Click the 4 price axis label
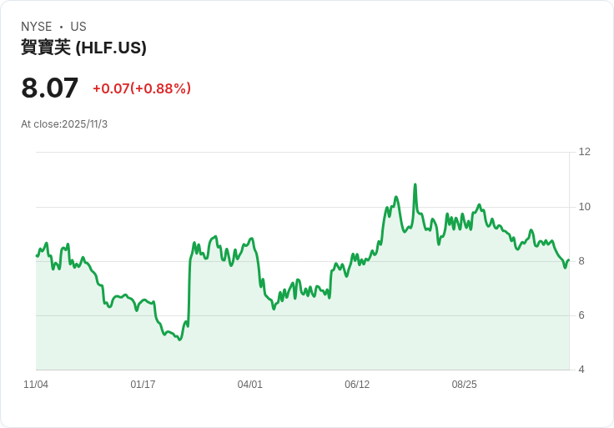Viewport: 614px width, 428px height. point(581,370)
